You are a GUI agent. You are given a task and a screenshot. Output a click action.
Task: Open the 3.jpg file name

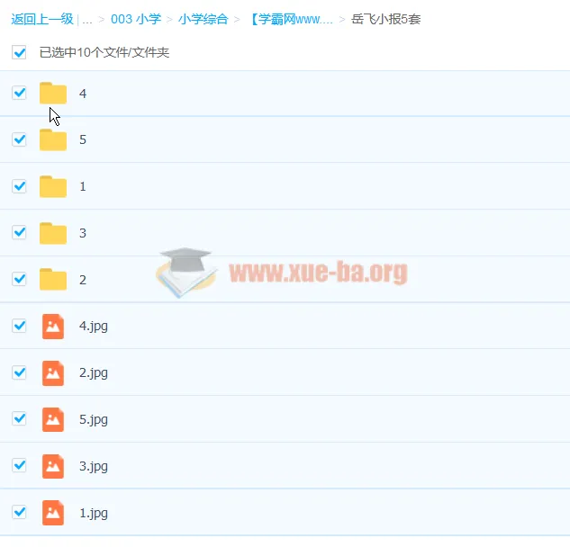click(94, 466)
